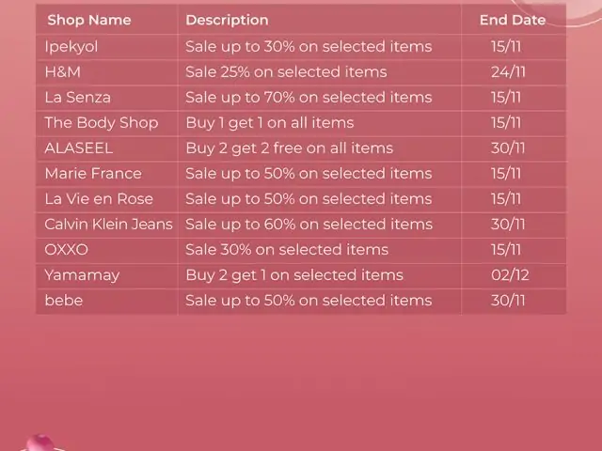This screenshot has width=602, height=451.
Task: Select the H&M shop row
Action: coord(301,72)
